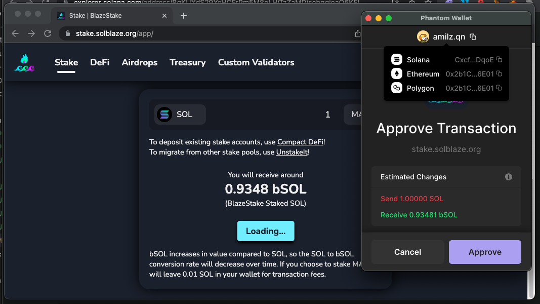Copy the Ethereum wallet address
The image size is (540, 304).
[x=499, y=74]
